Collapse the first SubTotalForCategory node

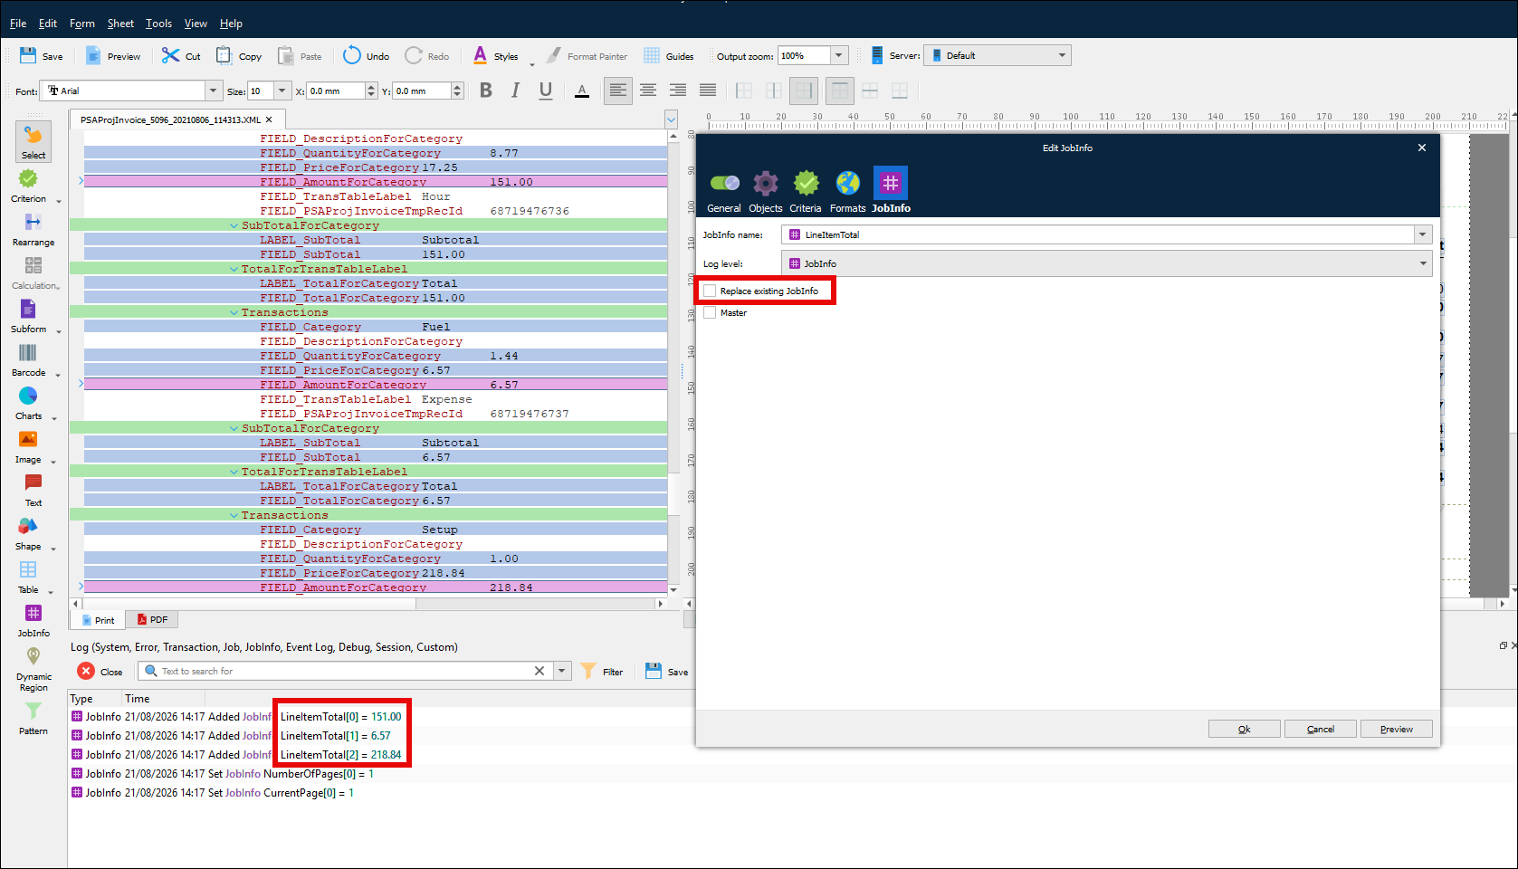click(234, 225)
